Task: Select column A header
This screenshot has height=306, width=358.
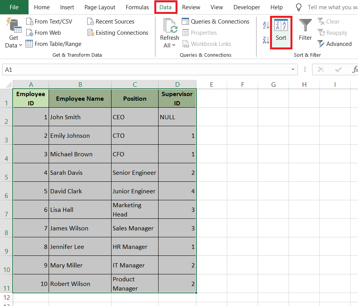Action: pyautogui.click(x=31, y=85)
